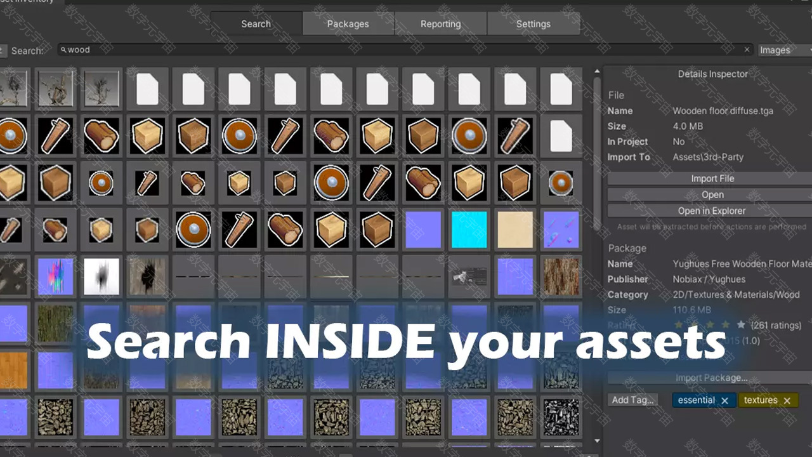
Task: Select the blue normal map with pink streaks
Action: pos(561,230)
